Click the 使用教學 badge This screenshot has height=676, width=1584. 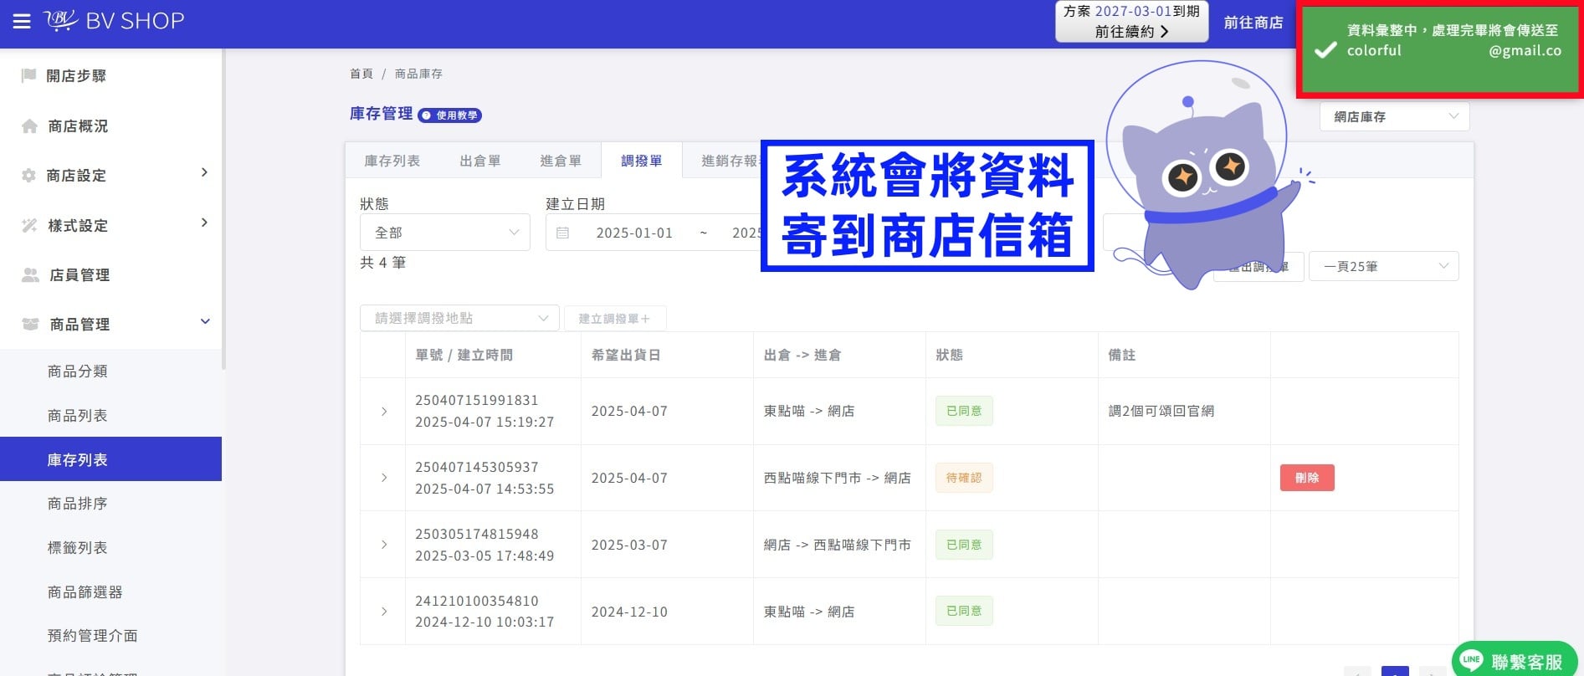450,115
